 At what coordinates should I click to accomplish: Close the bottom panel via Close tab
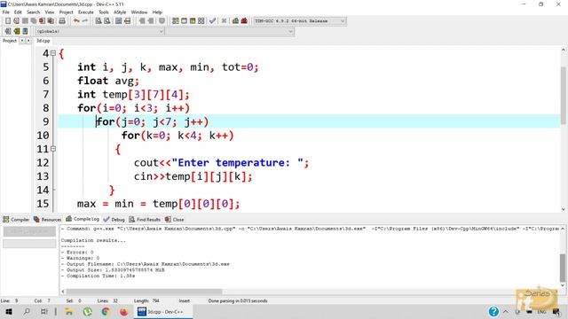[174, 220]
